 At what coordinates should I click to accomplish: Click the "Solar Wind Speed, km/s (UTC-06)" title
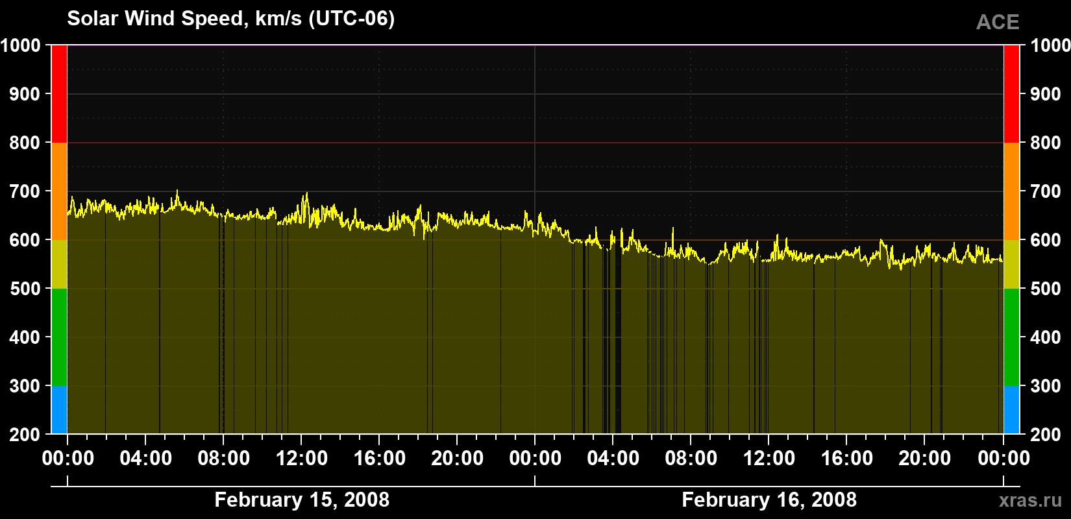coord(230,19)
